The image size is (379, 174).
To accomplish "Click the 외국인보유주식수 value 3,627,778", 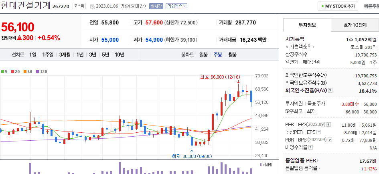I will click(367, 83).
